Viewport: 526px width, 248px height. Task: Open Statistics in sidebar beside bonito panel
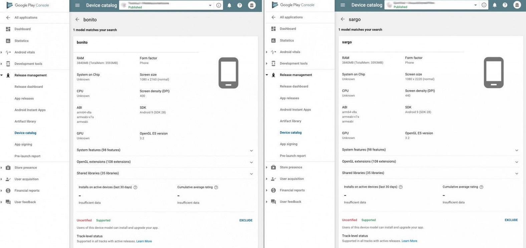pos(21,41)
